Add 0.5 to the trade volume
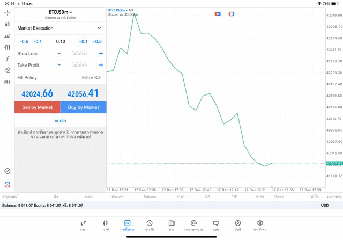 (x=97, y=41)
